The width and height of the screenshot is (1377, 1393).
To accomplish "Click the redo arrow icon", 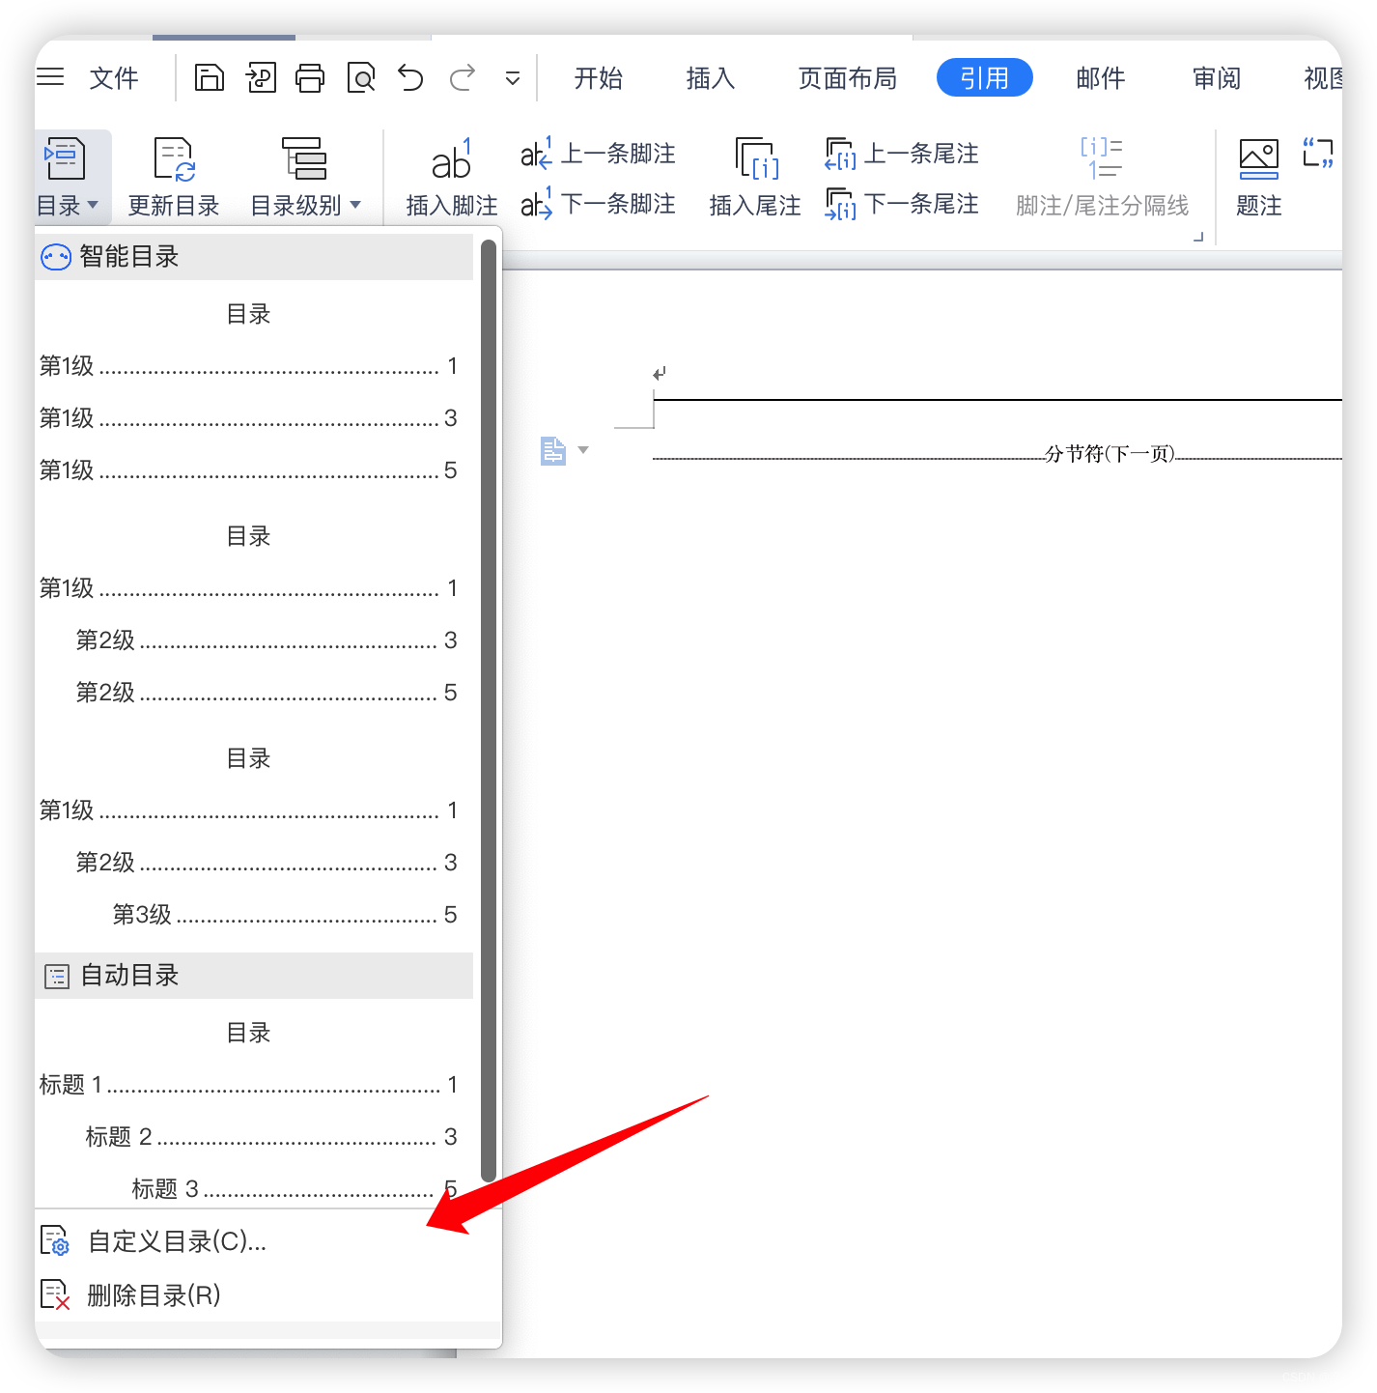I will point(463,77).
